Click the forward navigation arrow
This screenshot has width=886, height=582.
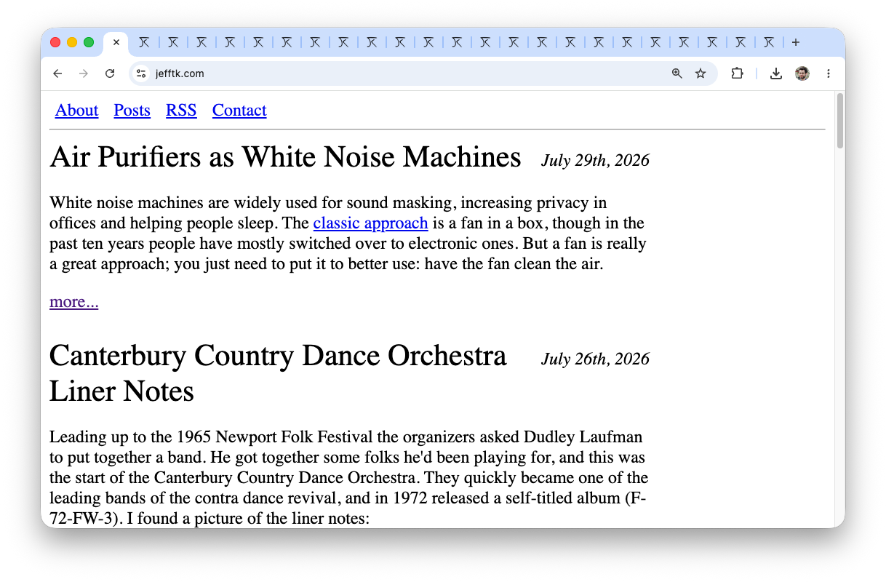click(84, 73)
